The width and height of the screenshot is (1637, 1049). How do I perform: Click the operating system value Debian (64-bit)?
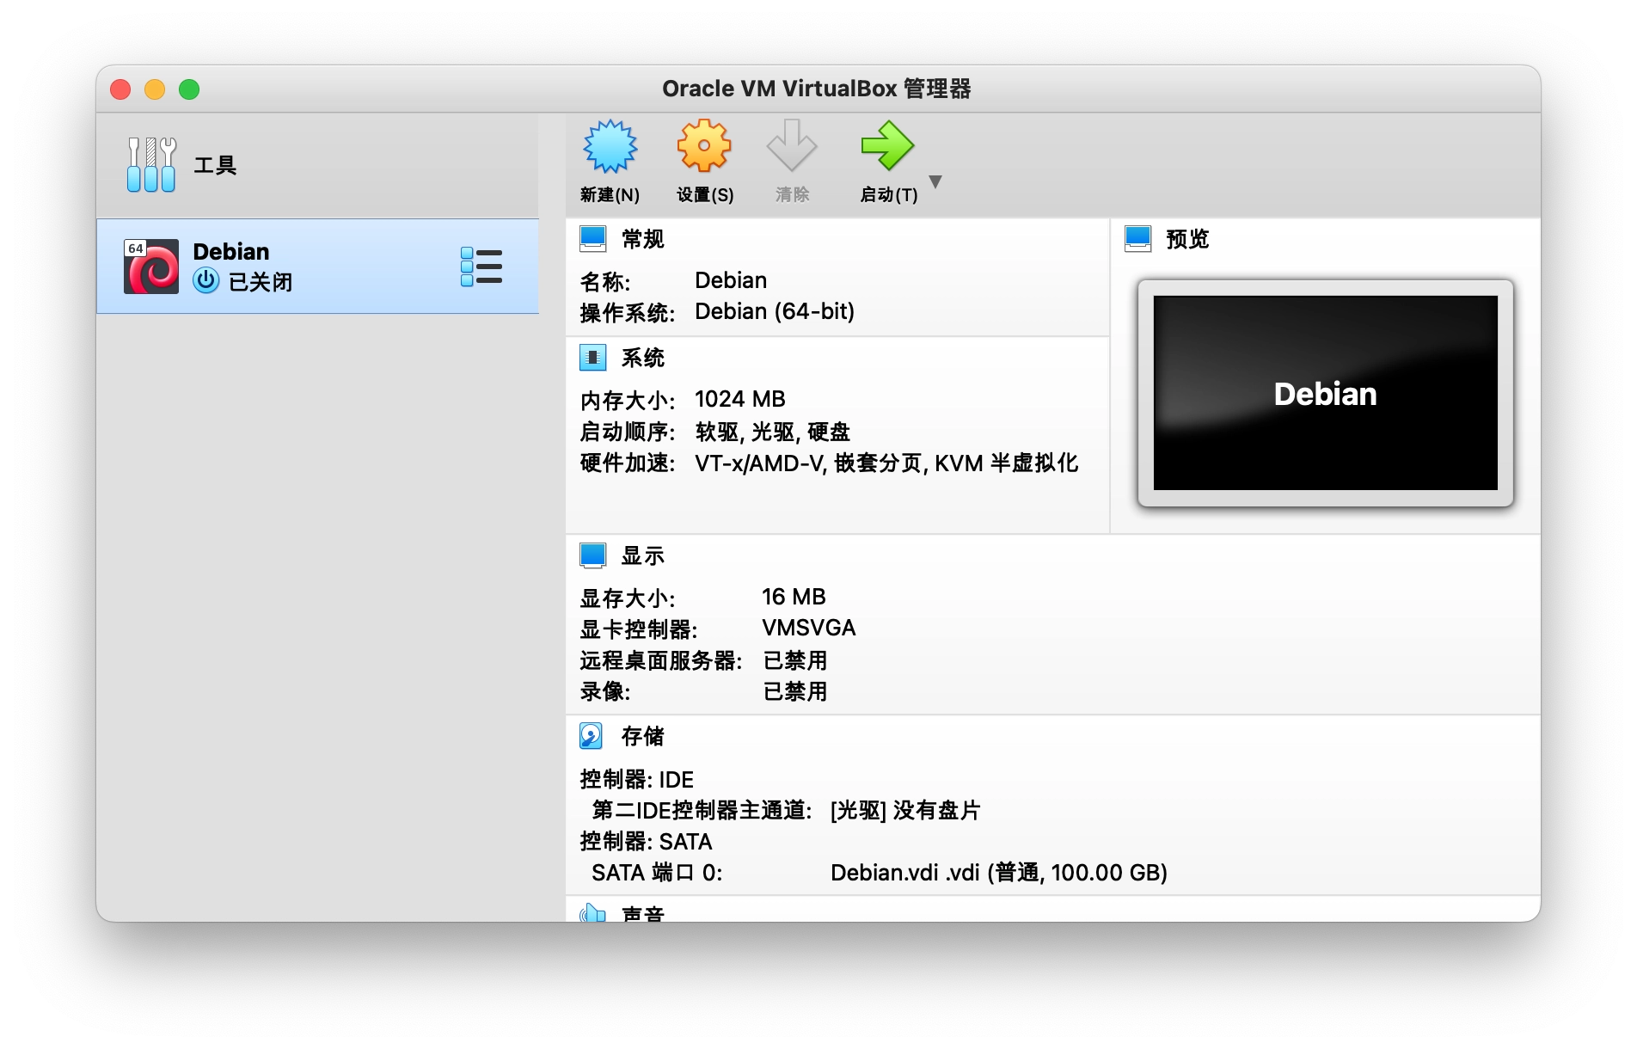(775, 312)
